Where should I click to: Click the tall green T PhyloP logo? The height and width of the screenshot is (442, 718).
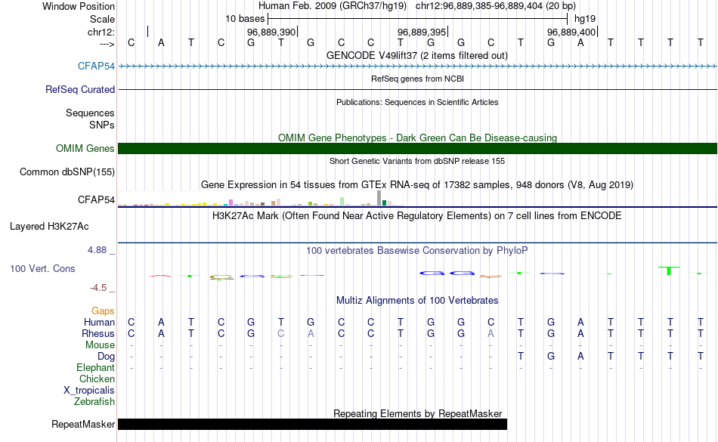pos(669,270)
